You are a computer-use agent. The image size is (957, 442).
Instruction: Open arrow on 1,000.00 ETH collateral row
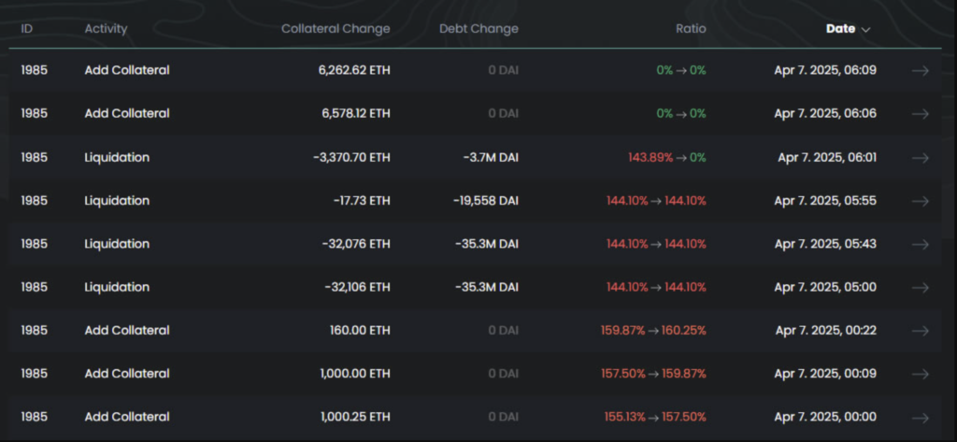pyautogui.click(x=920, y=374)
